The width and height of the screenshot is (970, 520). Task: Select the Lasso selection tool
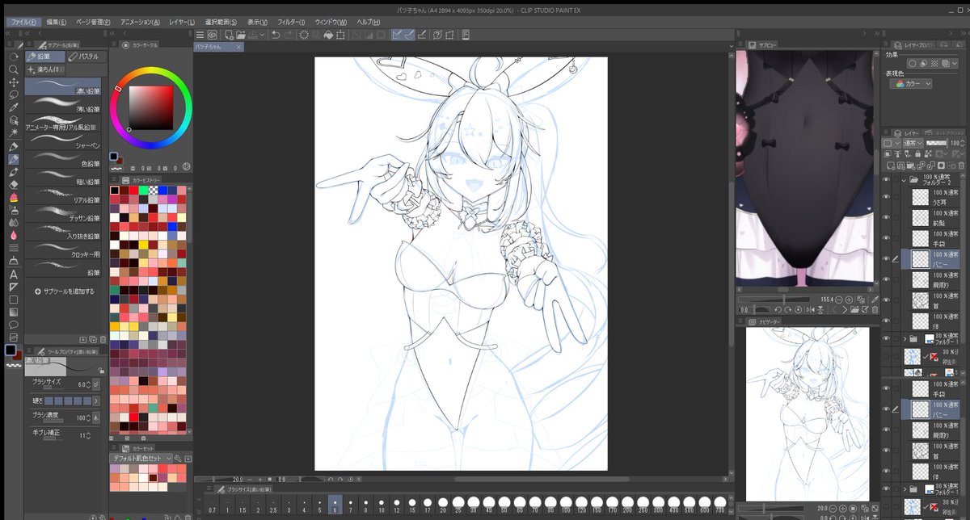click(13, 95)
